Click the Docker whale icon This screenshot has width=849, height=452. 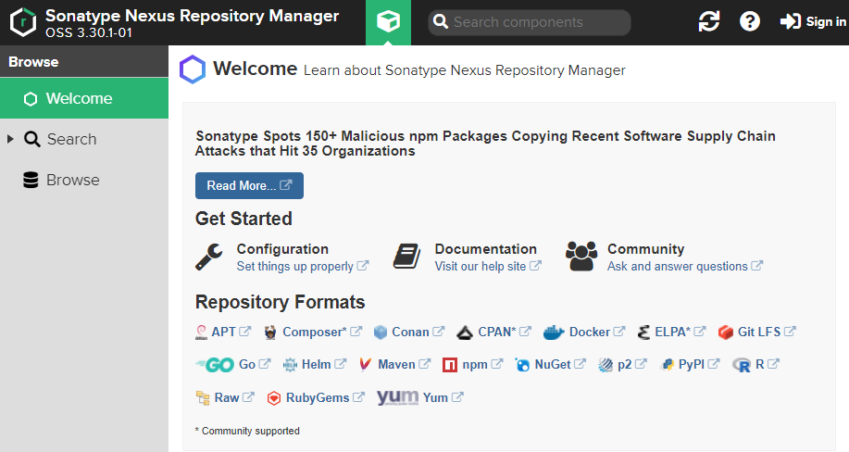[554, 333]
